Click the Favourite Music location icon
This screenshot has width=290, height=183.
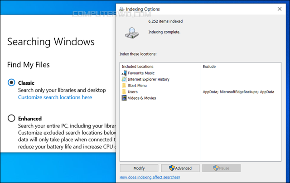coord(124,73)
